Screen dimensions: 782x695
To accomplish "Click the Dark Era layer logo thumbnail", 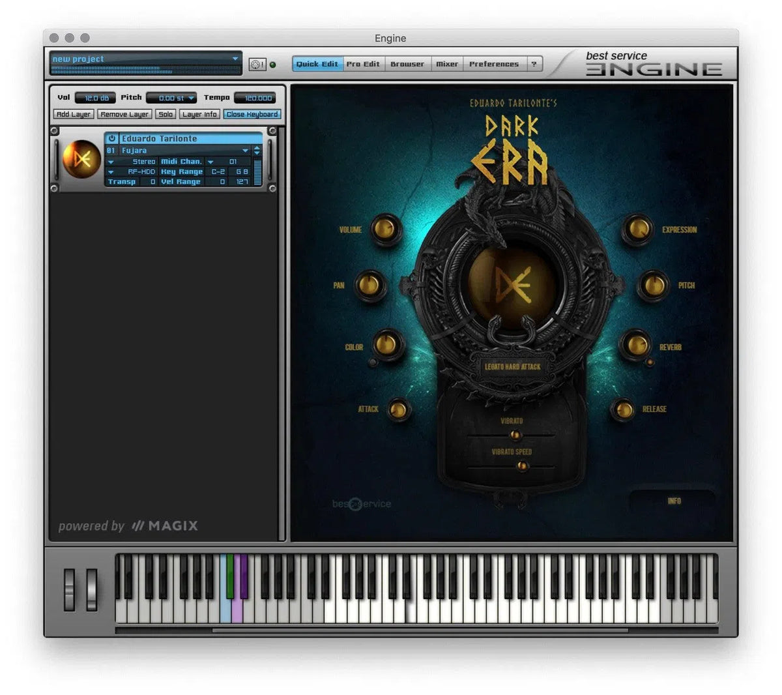I will pos(81,159).
